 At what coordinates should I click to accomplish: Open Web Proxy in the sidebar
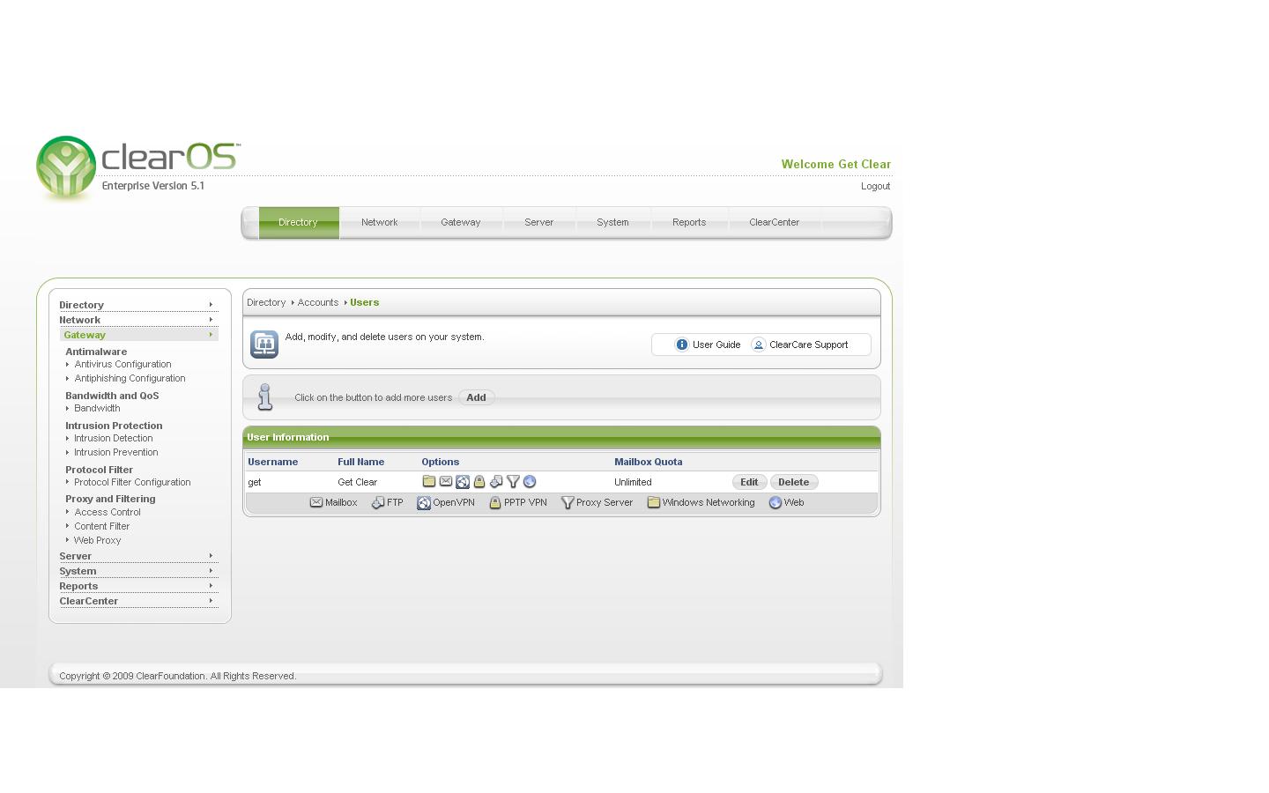click(98, 540)
